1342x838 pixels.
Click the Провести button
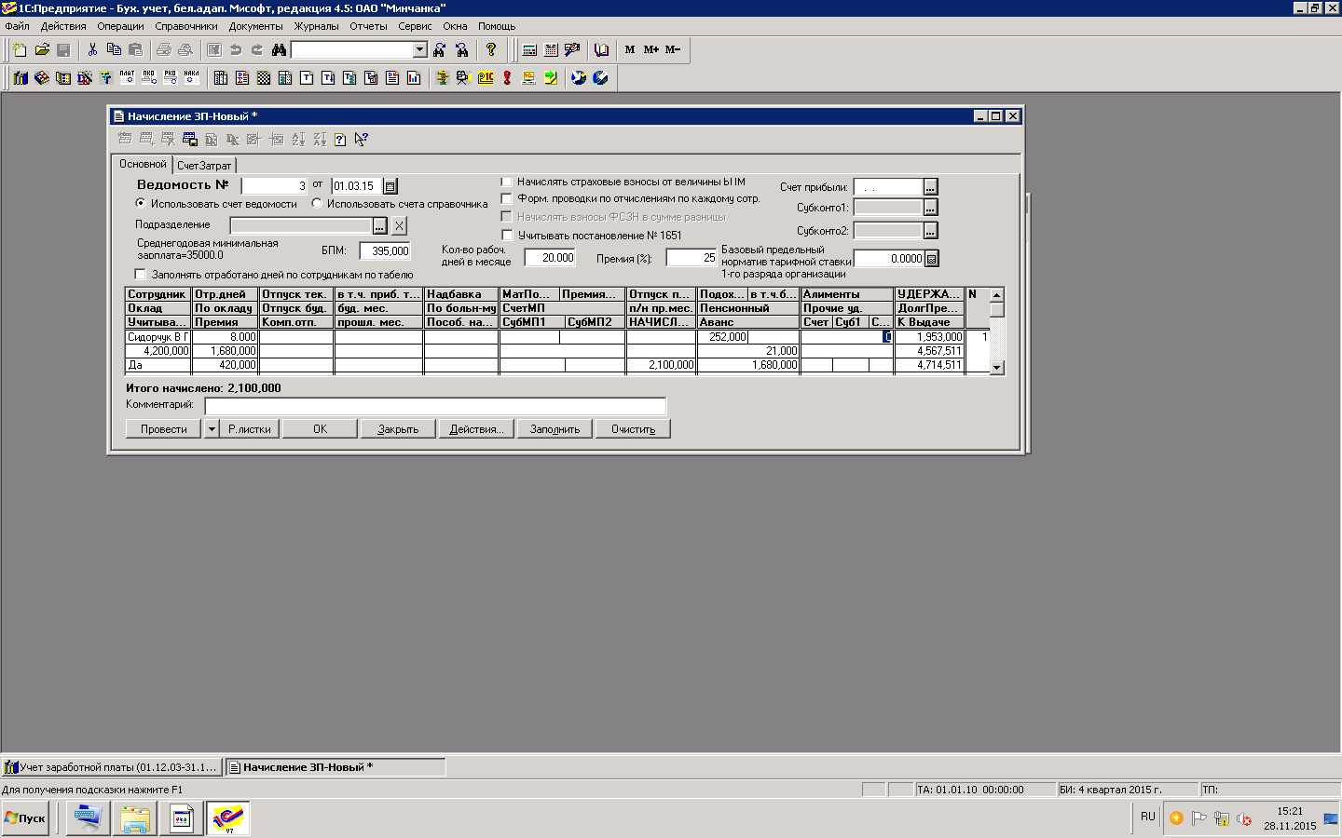[x=164, y=429]
